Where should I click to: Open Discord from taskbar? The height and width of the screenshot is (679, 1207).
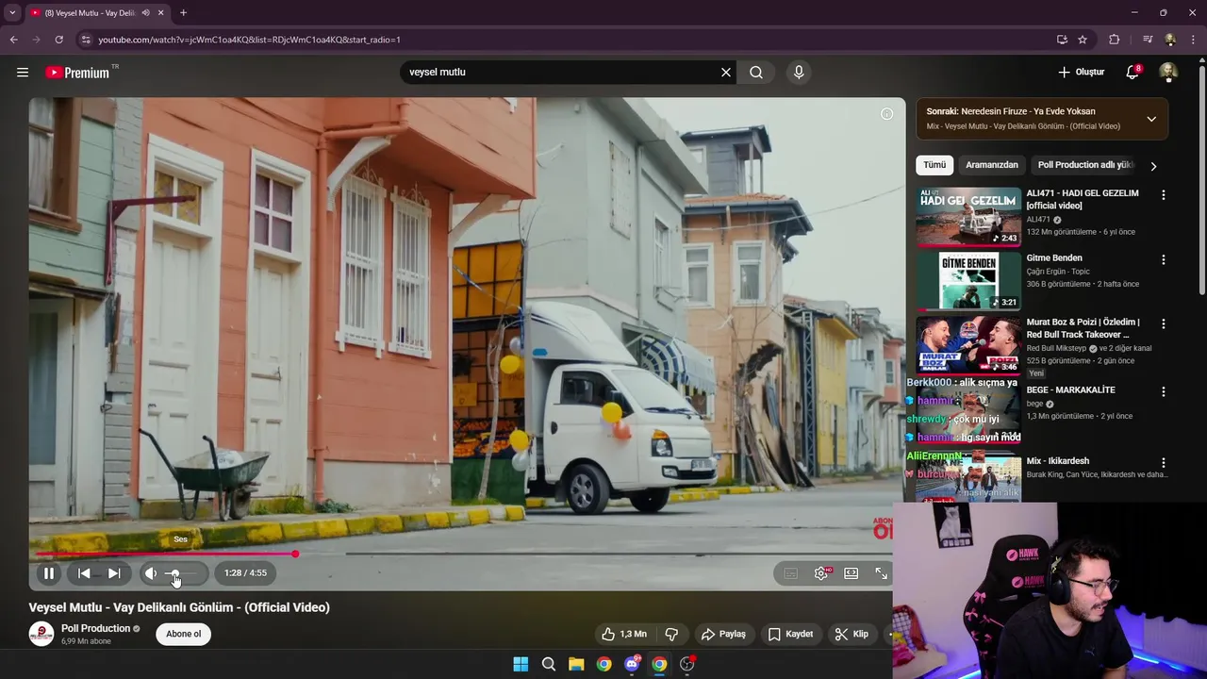632,664
